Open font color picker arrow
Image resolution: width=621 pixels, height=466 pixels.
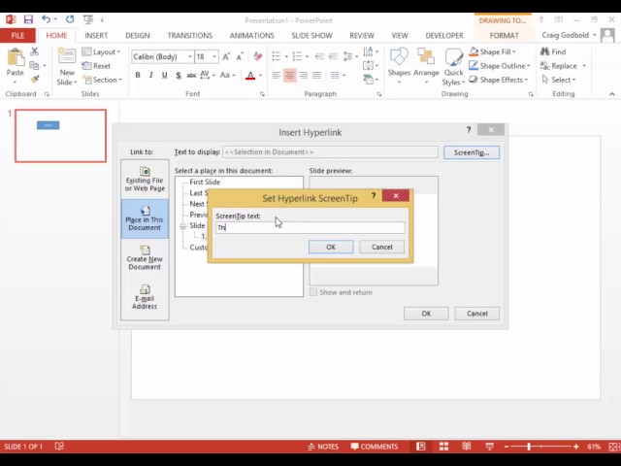pos(260,75)
